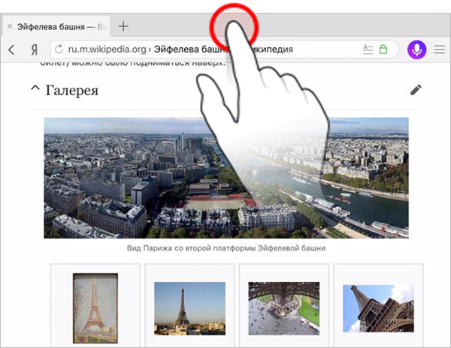Open a new tab with the plus button

tap(123, 26)
